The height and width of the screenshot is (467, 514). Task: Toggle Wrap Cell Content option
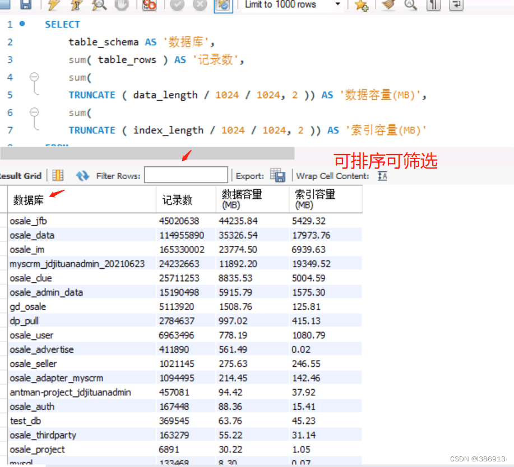coord(382,176)
